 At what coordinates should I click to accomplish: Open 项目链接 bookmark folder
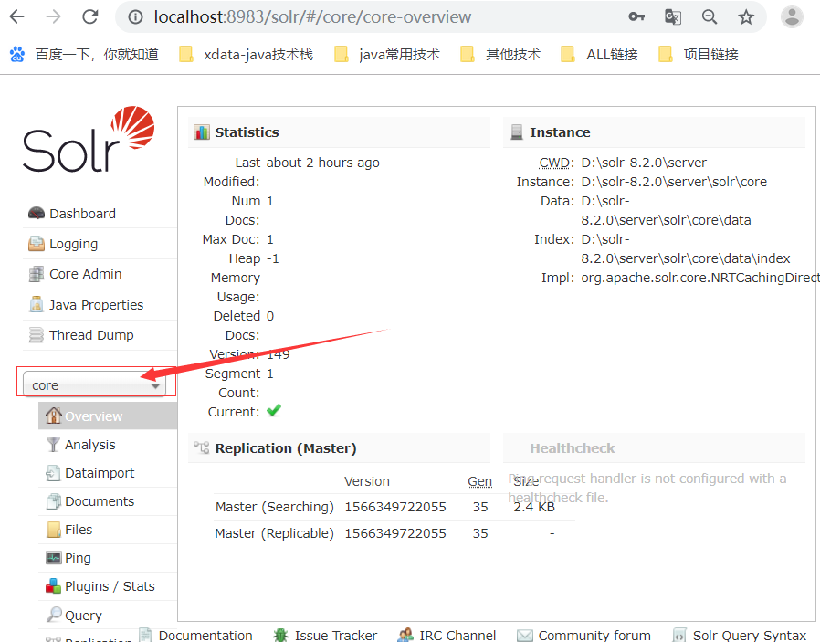point(699,55)
